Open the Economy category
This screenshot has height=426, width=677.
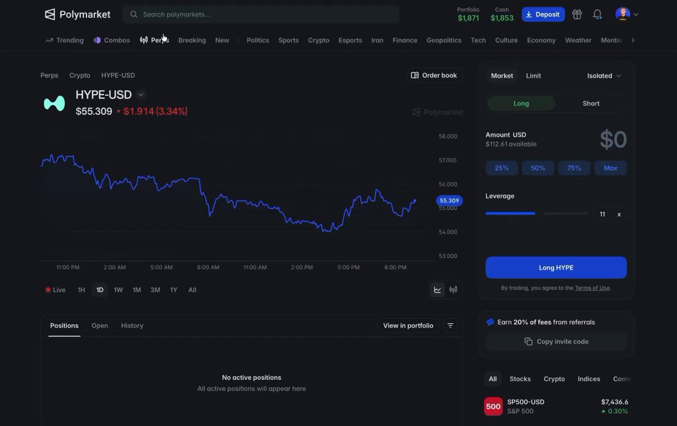[x=542, y=40]
